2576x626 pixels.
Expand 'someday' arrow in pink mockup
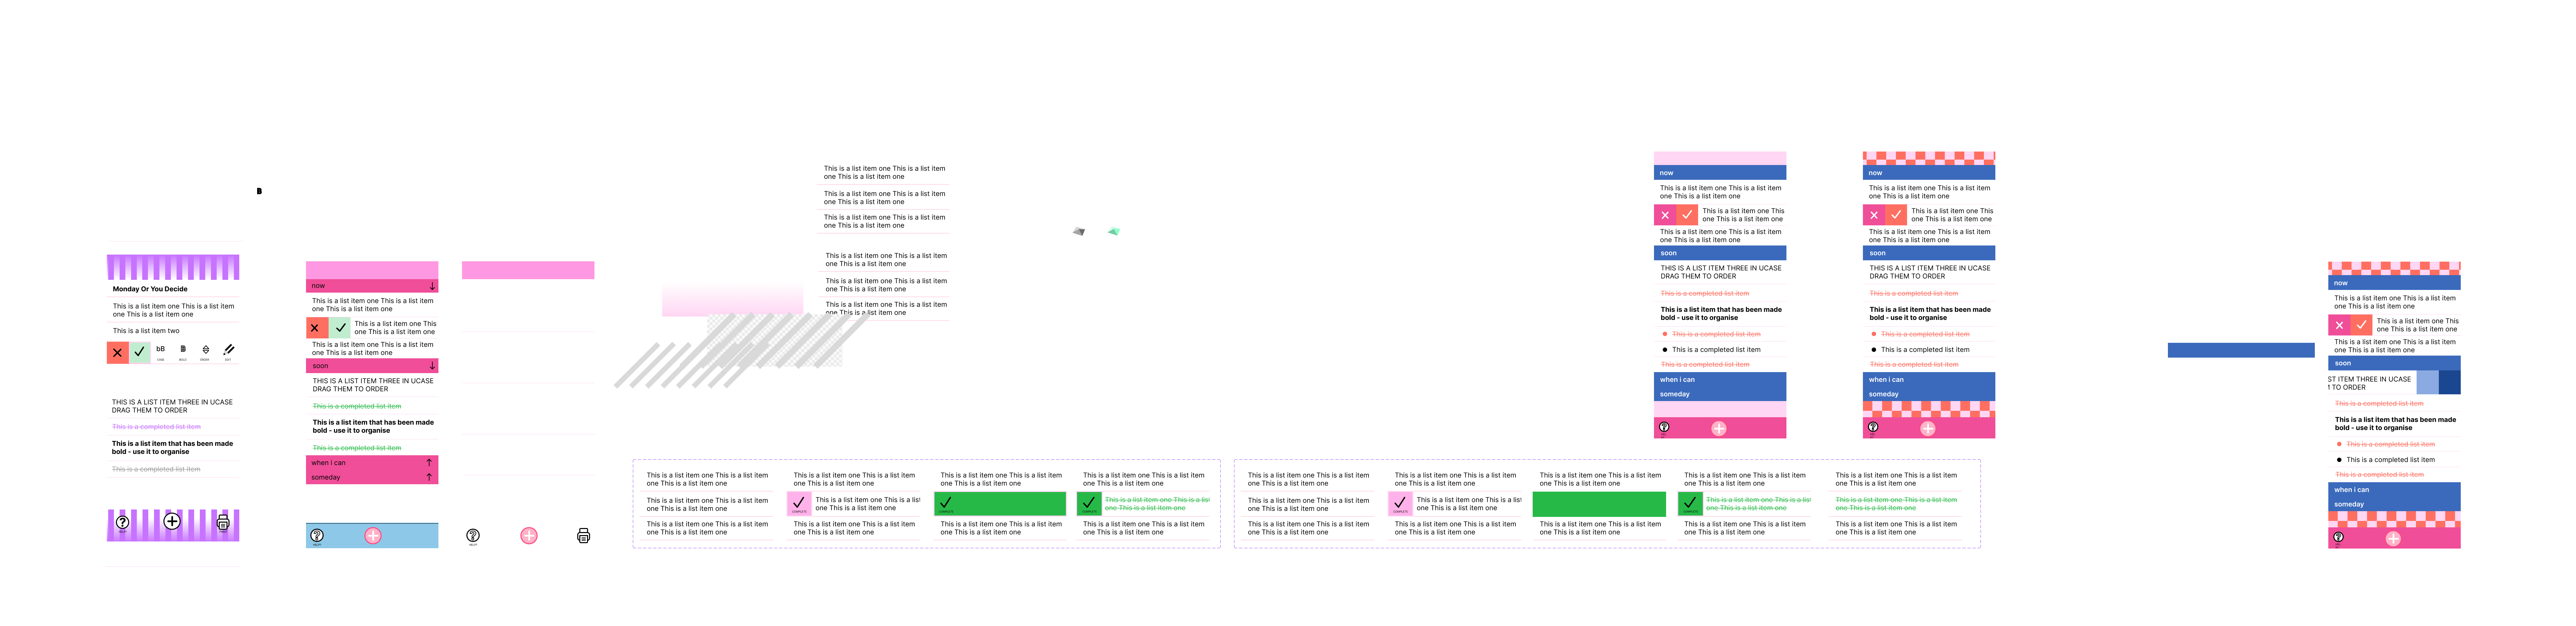point(429,477)
